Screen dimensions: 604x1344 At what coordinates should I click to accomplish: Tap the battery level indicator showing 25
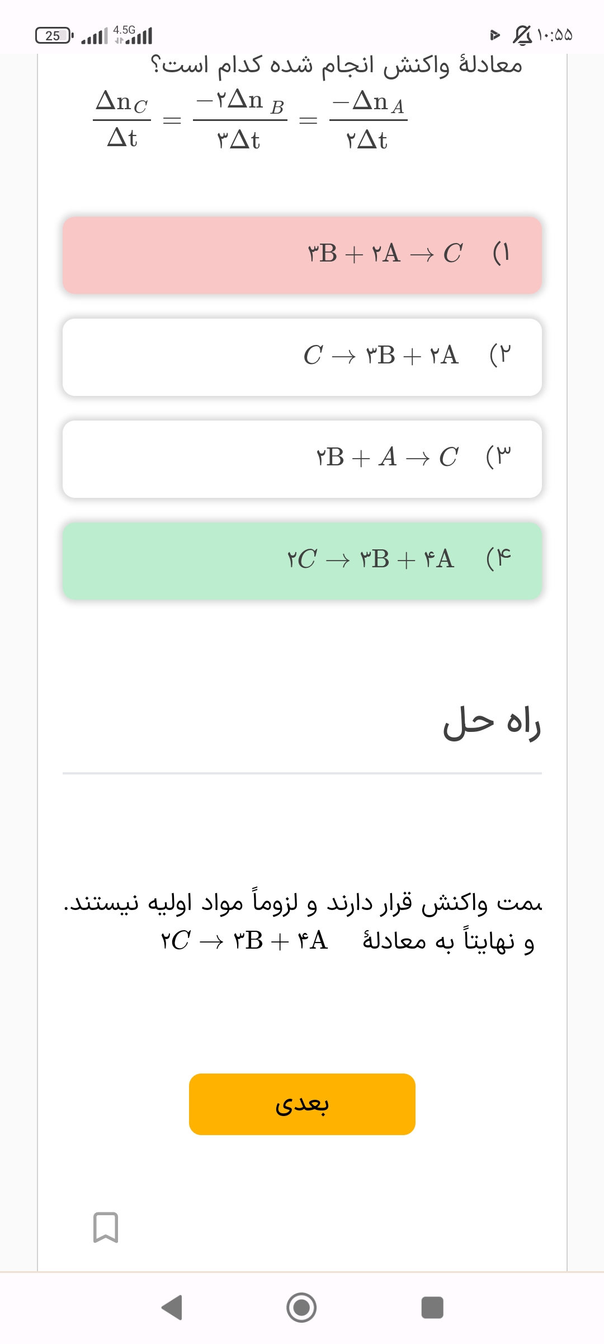[x=54, y=36]
